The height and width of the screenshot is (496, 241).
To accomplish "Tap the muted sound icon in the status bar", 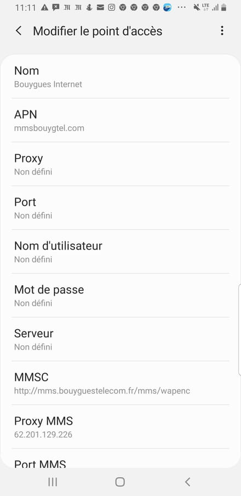I will tap(197, 8).
